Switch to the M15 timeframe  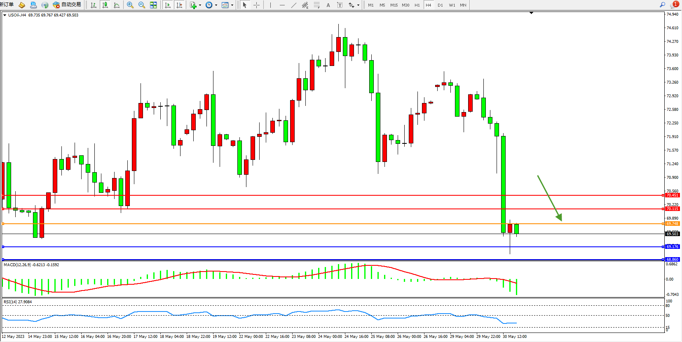tap(394, 5)
